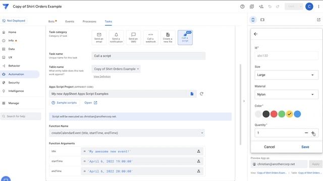Open expression assistant for title argument

198,151
